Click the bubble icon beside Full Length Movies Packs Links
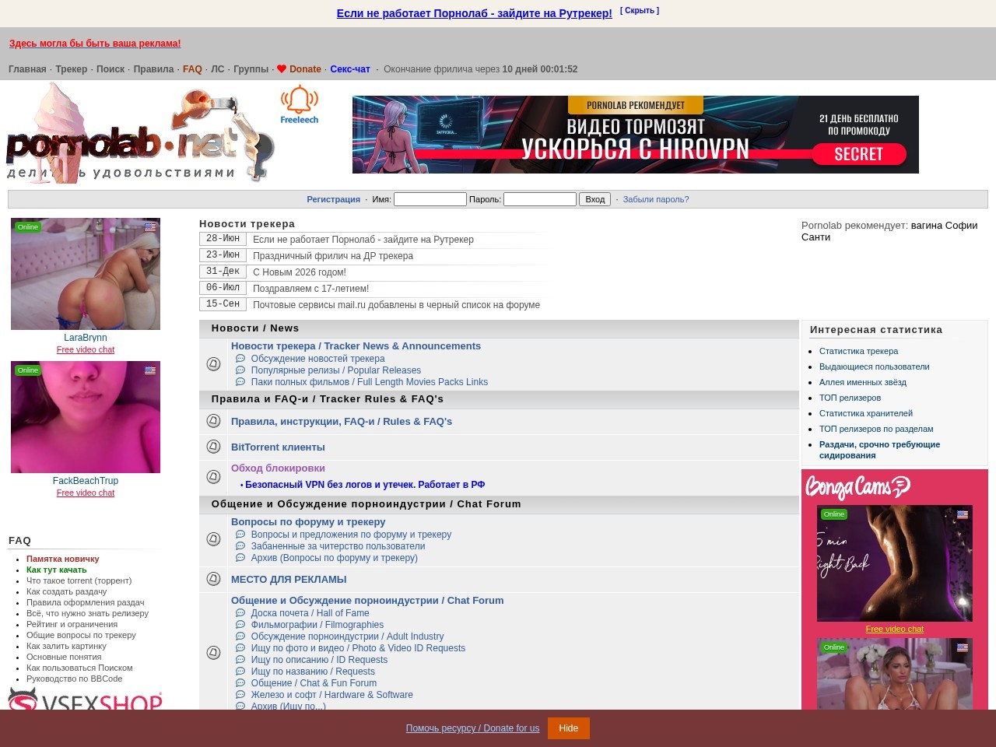This screenshot has height=747, width=996. click(x=240, y=382)
